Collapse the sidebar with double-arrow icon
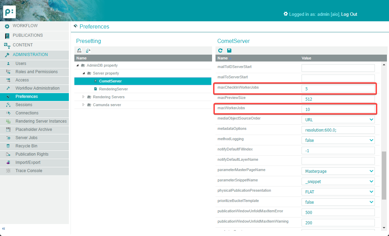Screen dimensions: 389x236 coord(4,229)
